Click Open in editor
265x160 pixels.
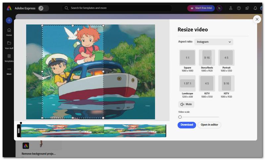209,125
